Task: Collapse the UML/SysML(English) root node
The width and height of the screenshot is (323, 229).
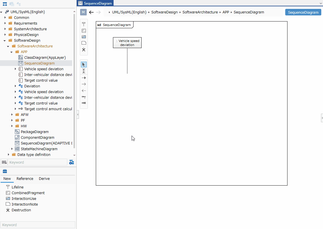Action: (1, 12)
